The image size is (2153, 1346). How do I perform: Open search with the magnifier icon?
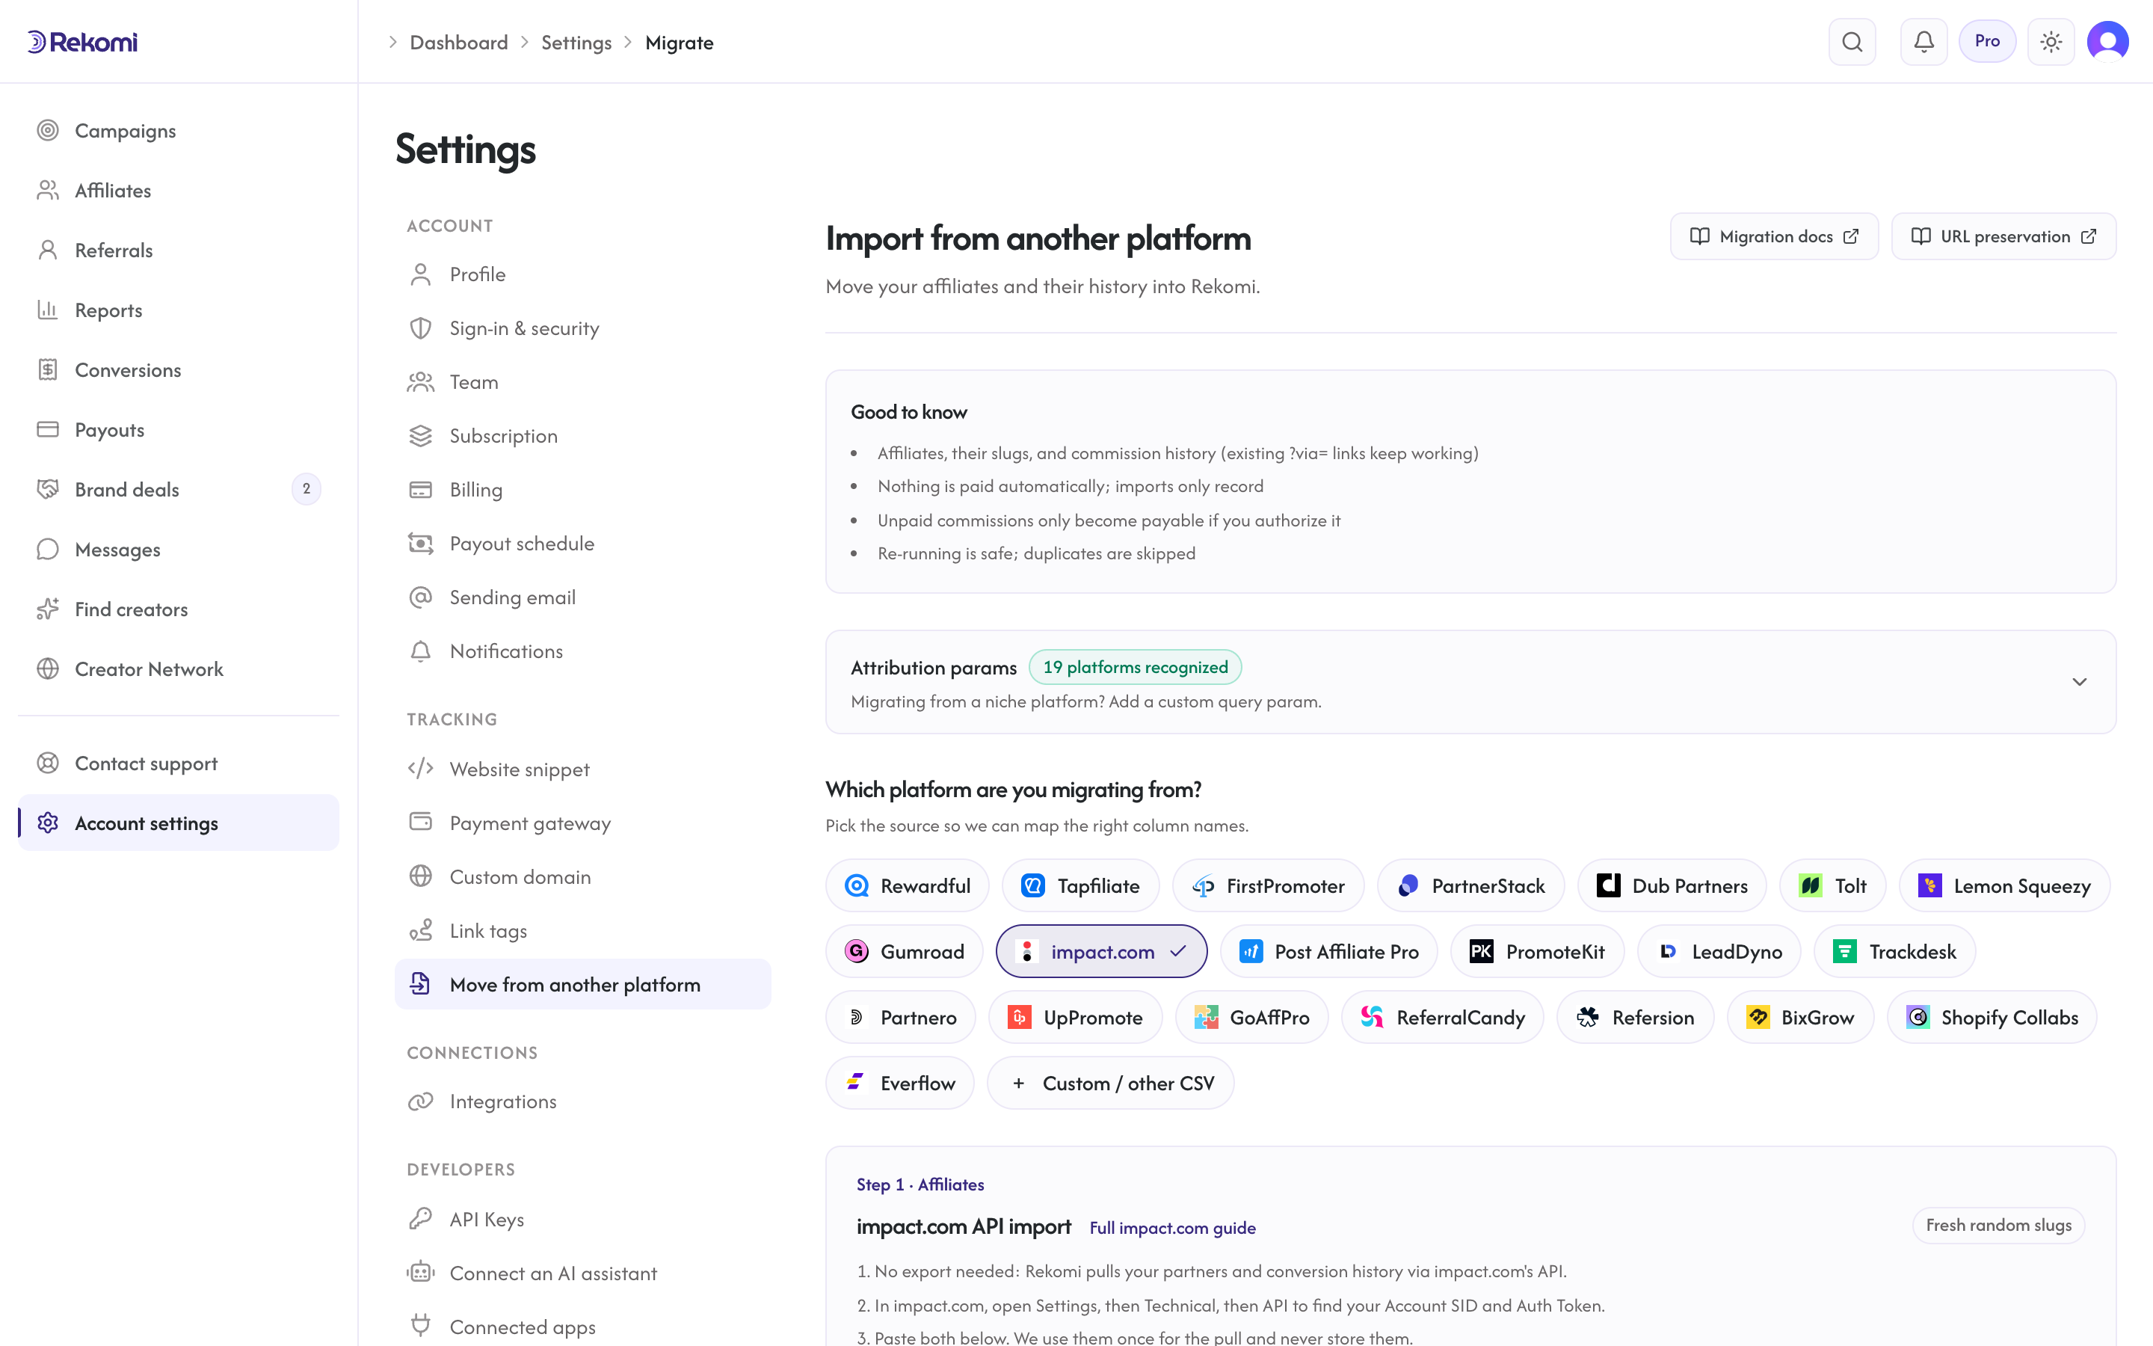click(x=1852, y=42)
